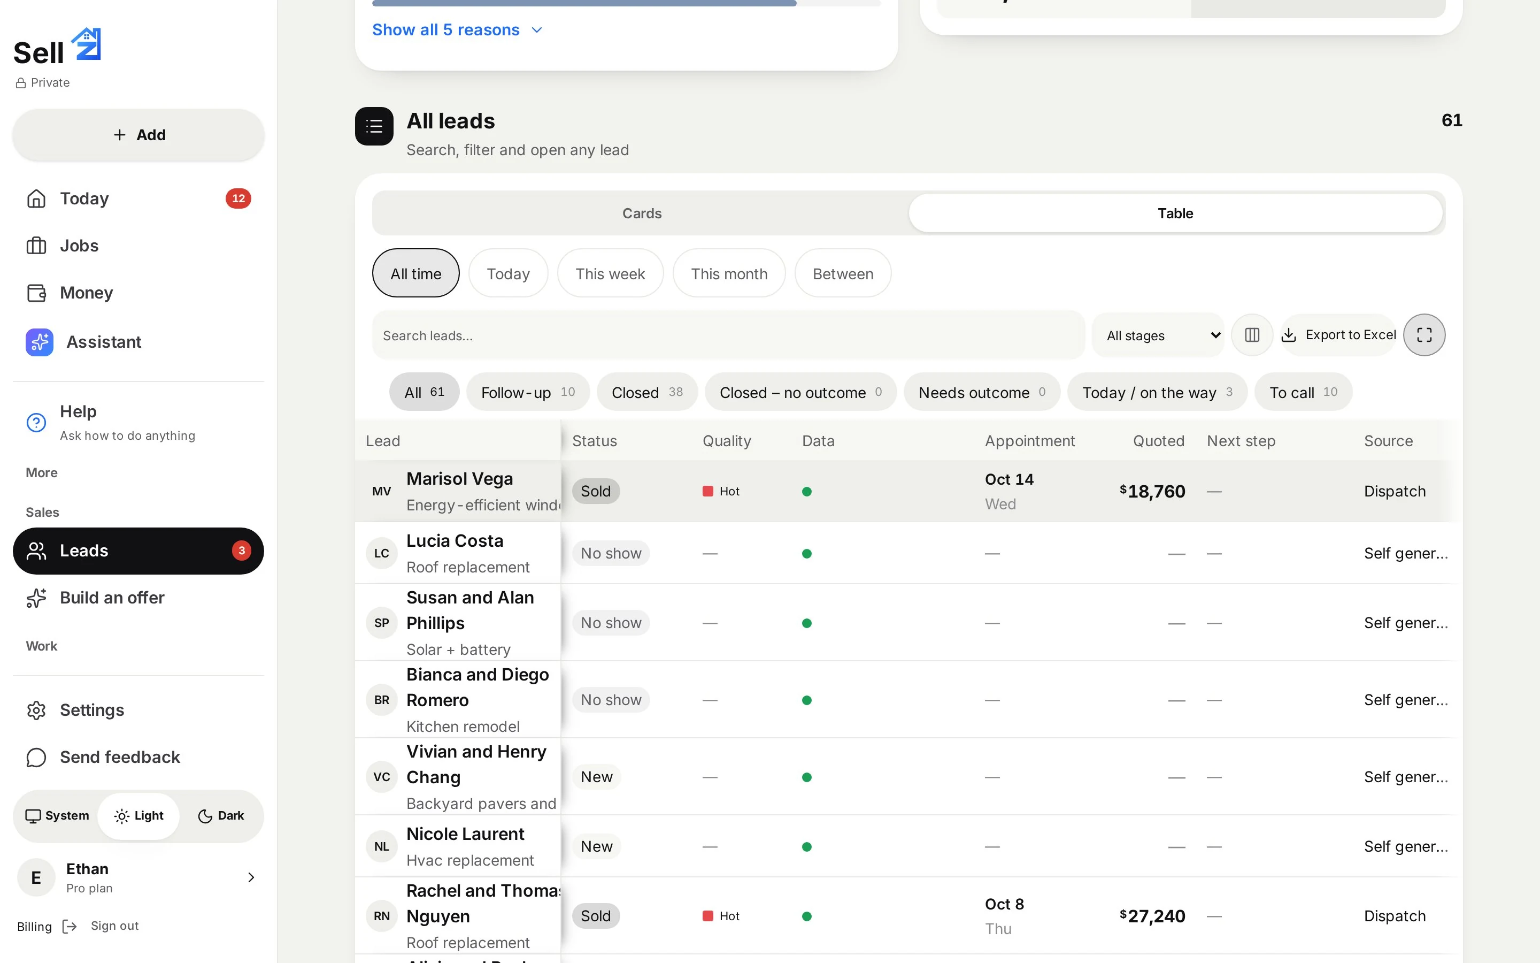Open the All stages dropdown
The height and width of the screenshot is (963, 1540).
tap(1159, 335)
